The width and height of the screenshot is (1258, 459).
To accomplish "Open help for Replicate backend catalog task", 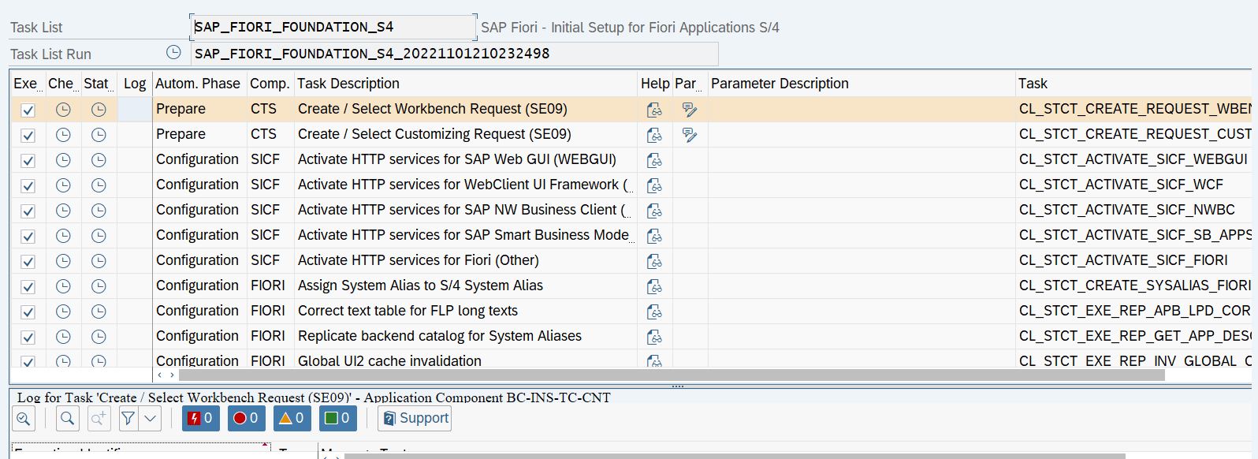I will 654,337.
